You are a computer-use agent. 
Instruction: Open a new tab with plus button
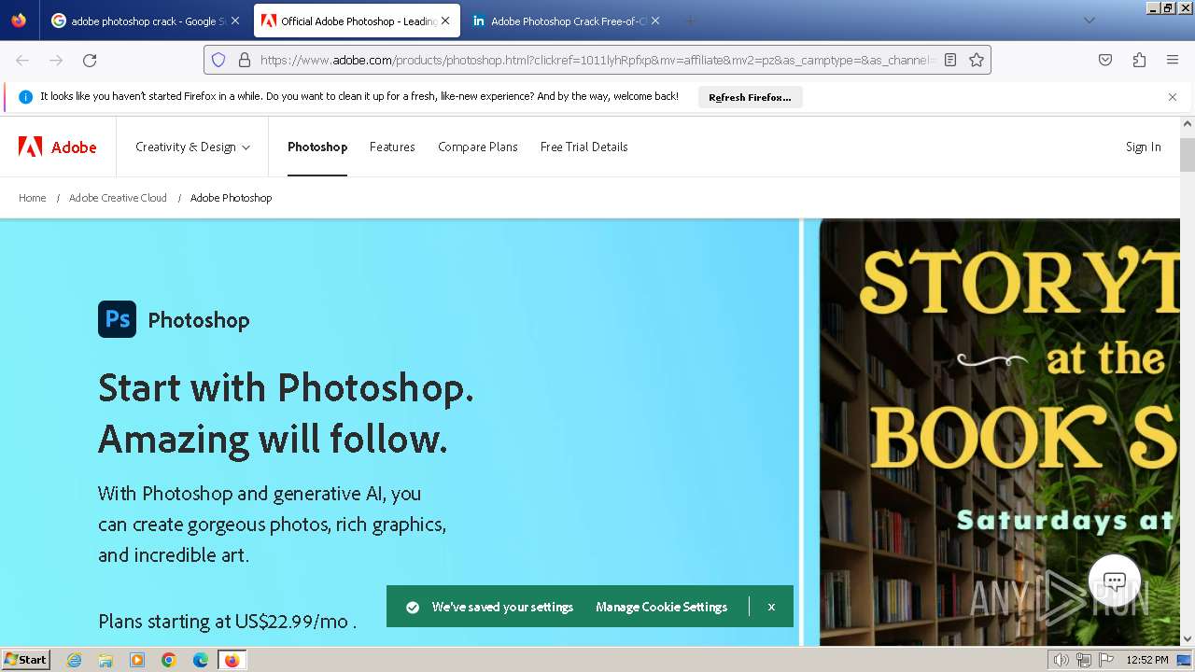690,21
